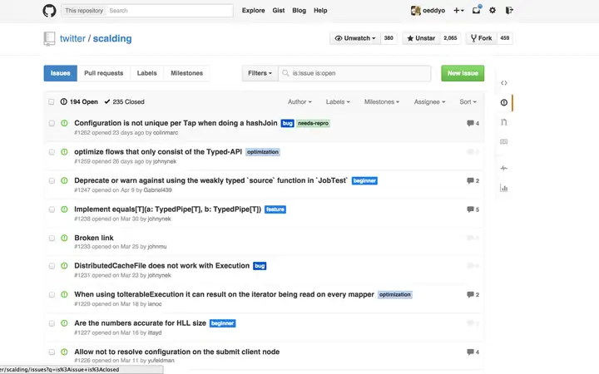Open the plus create new dropdown

coord(458,11)
